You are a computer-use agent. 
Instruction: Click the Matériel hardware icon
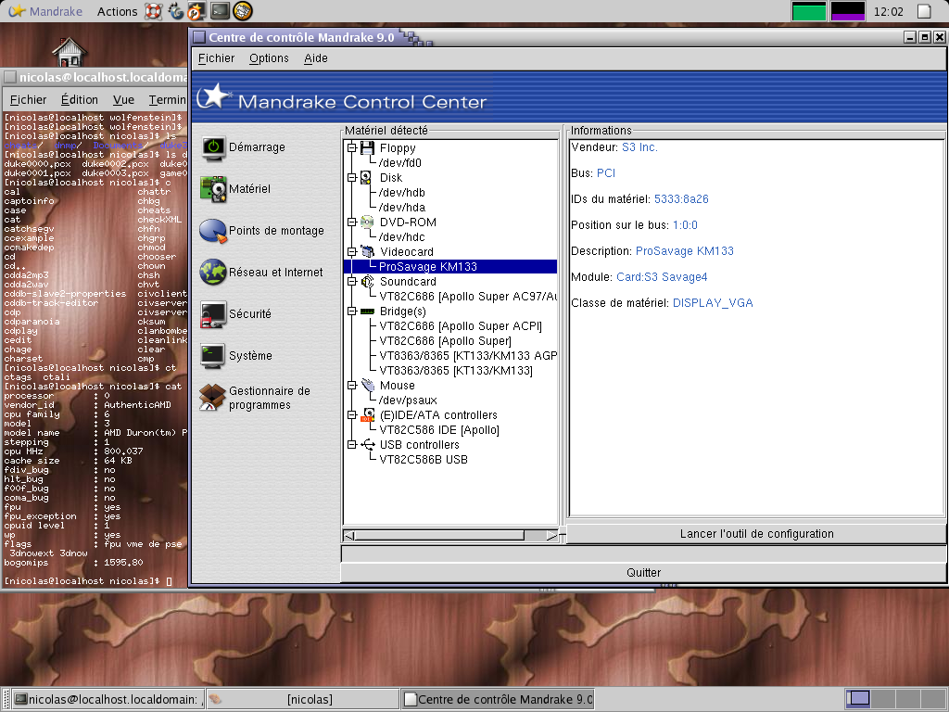(214, 189)
